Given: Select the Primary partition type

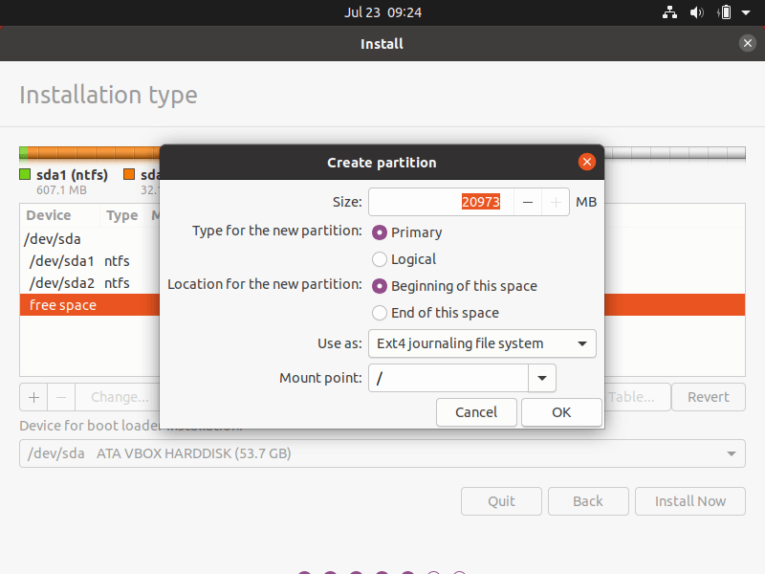Looking at the screenshot, I should click(x=379, y=232).
